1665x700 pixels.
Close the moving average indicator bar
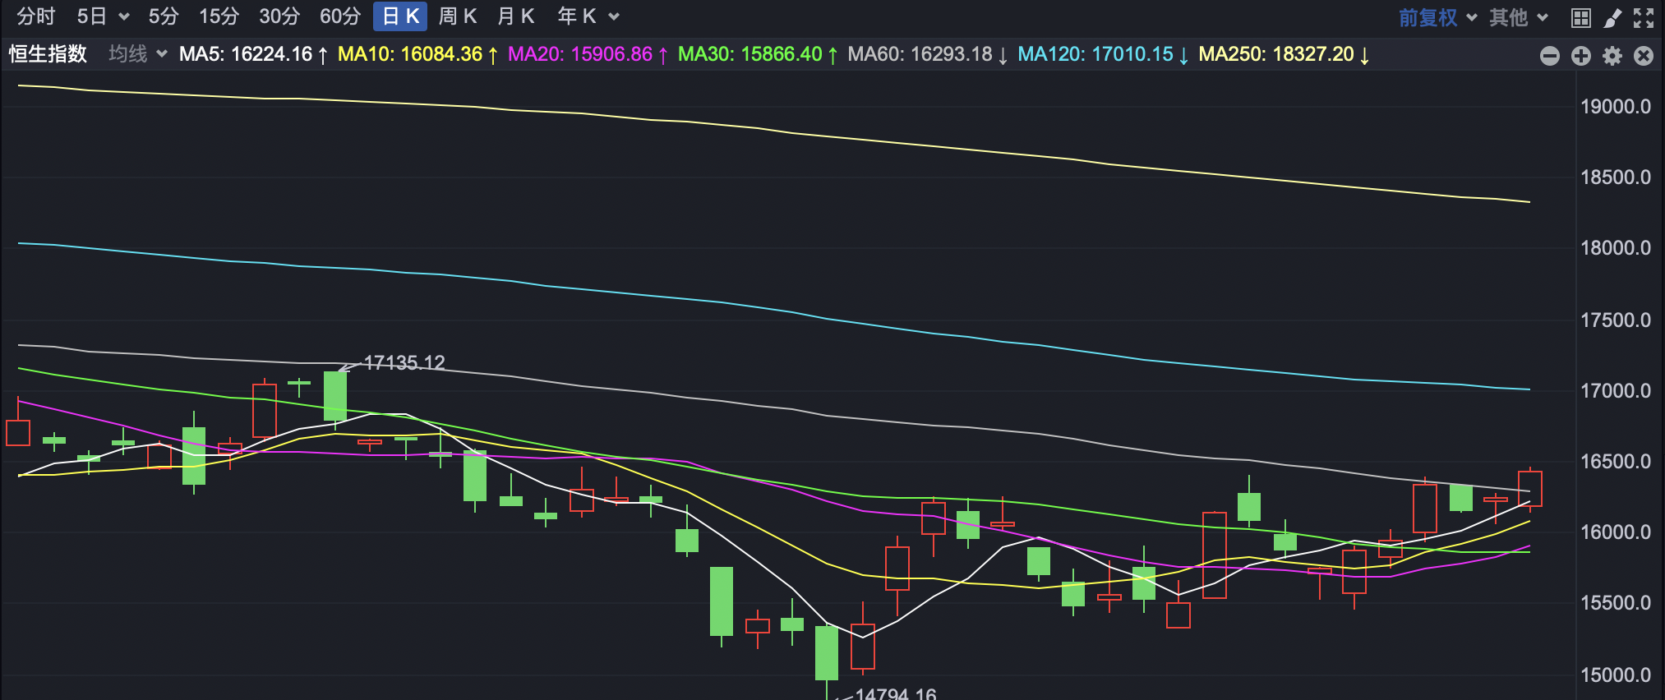pyautogui.click(x=1644, y=56)
